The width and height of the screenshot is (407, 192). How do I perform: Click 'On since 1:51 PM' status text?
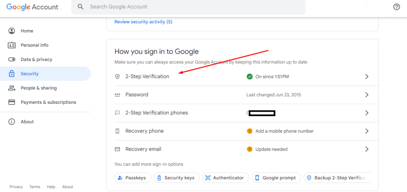tap(272, 77)
